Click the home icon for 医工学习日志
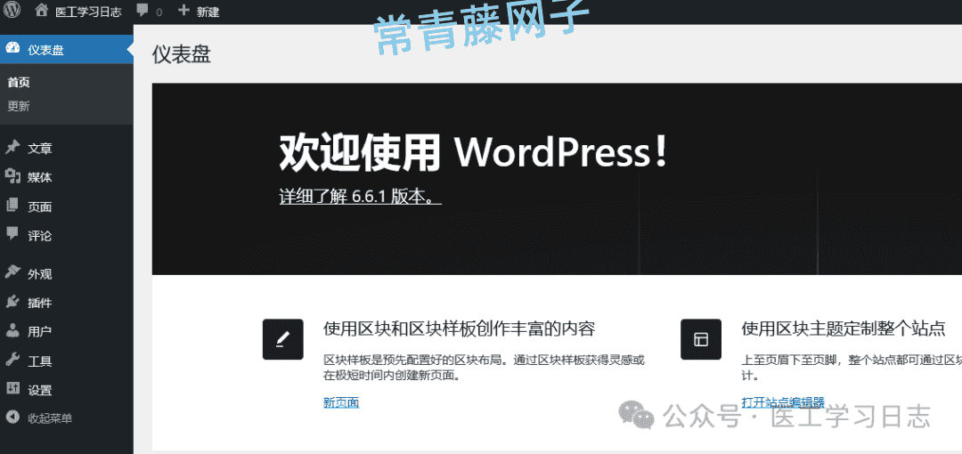The width and height of the screenshot is (962, 454). [x=41, y=10]
